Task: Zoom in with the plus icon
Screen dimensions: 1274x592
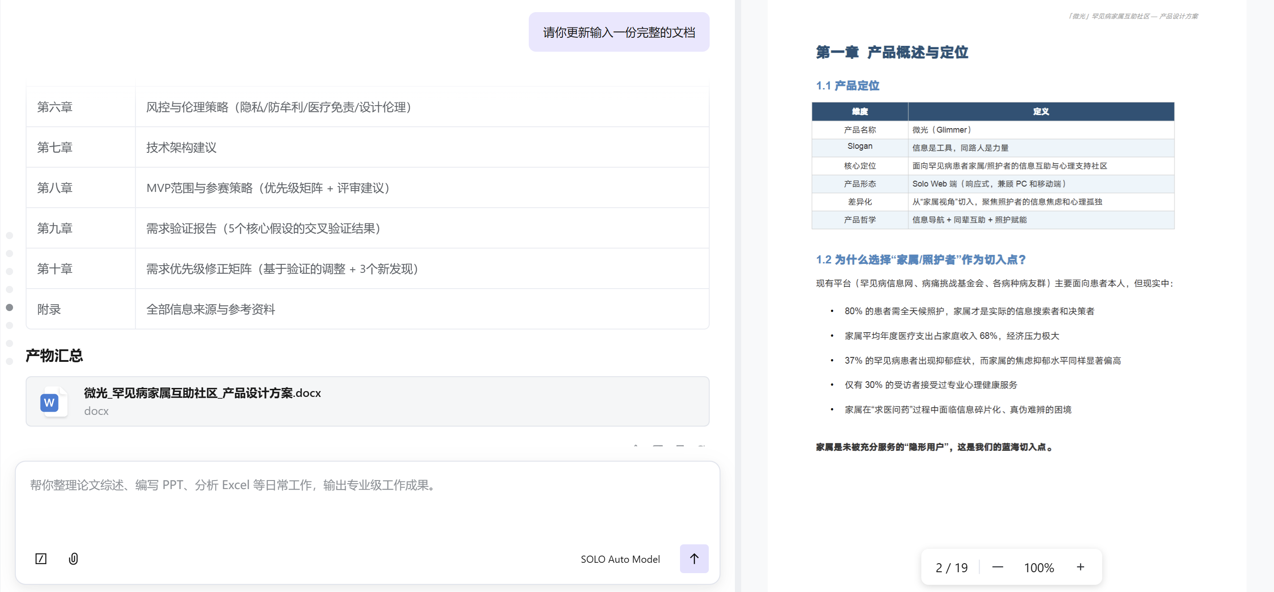Action: click(1080, 567)
